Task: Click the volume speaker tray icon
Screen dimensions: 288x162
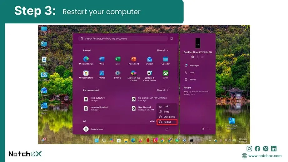Action: 230,140
